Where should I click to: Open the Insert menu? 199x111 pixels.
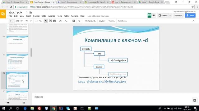tap(29, 16)
